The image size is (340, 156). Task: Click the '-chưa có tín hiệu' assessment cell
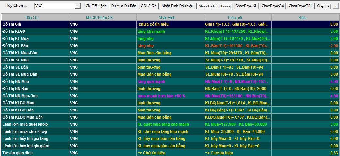point(170,24)
